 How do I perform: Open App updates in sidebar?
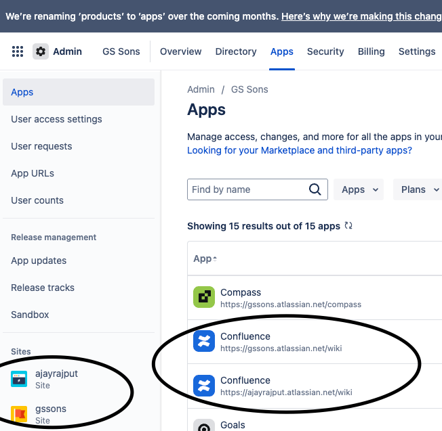(x=79, y=260)
